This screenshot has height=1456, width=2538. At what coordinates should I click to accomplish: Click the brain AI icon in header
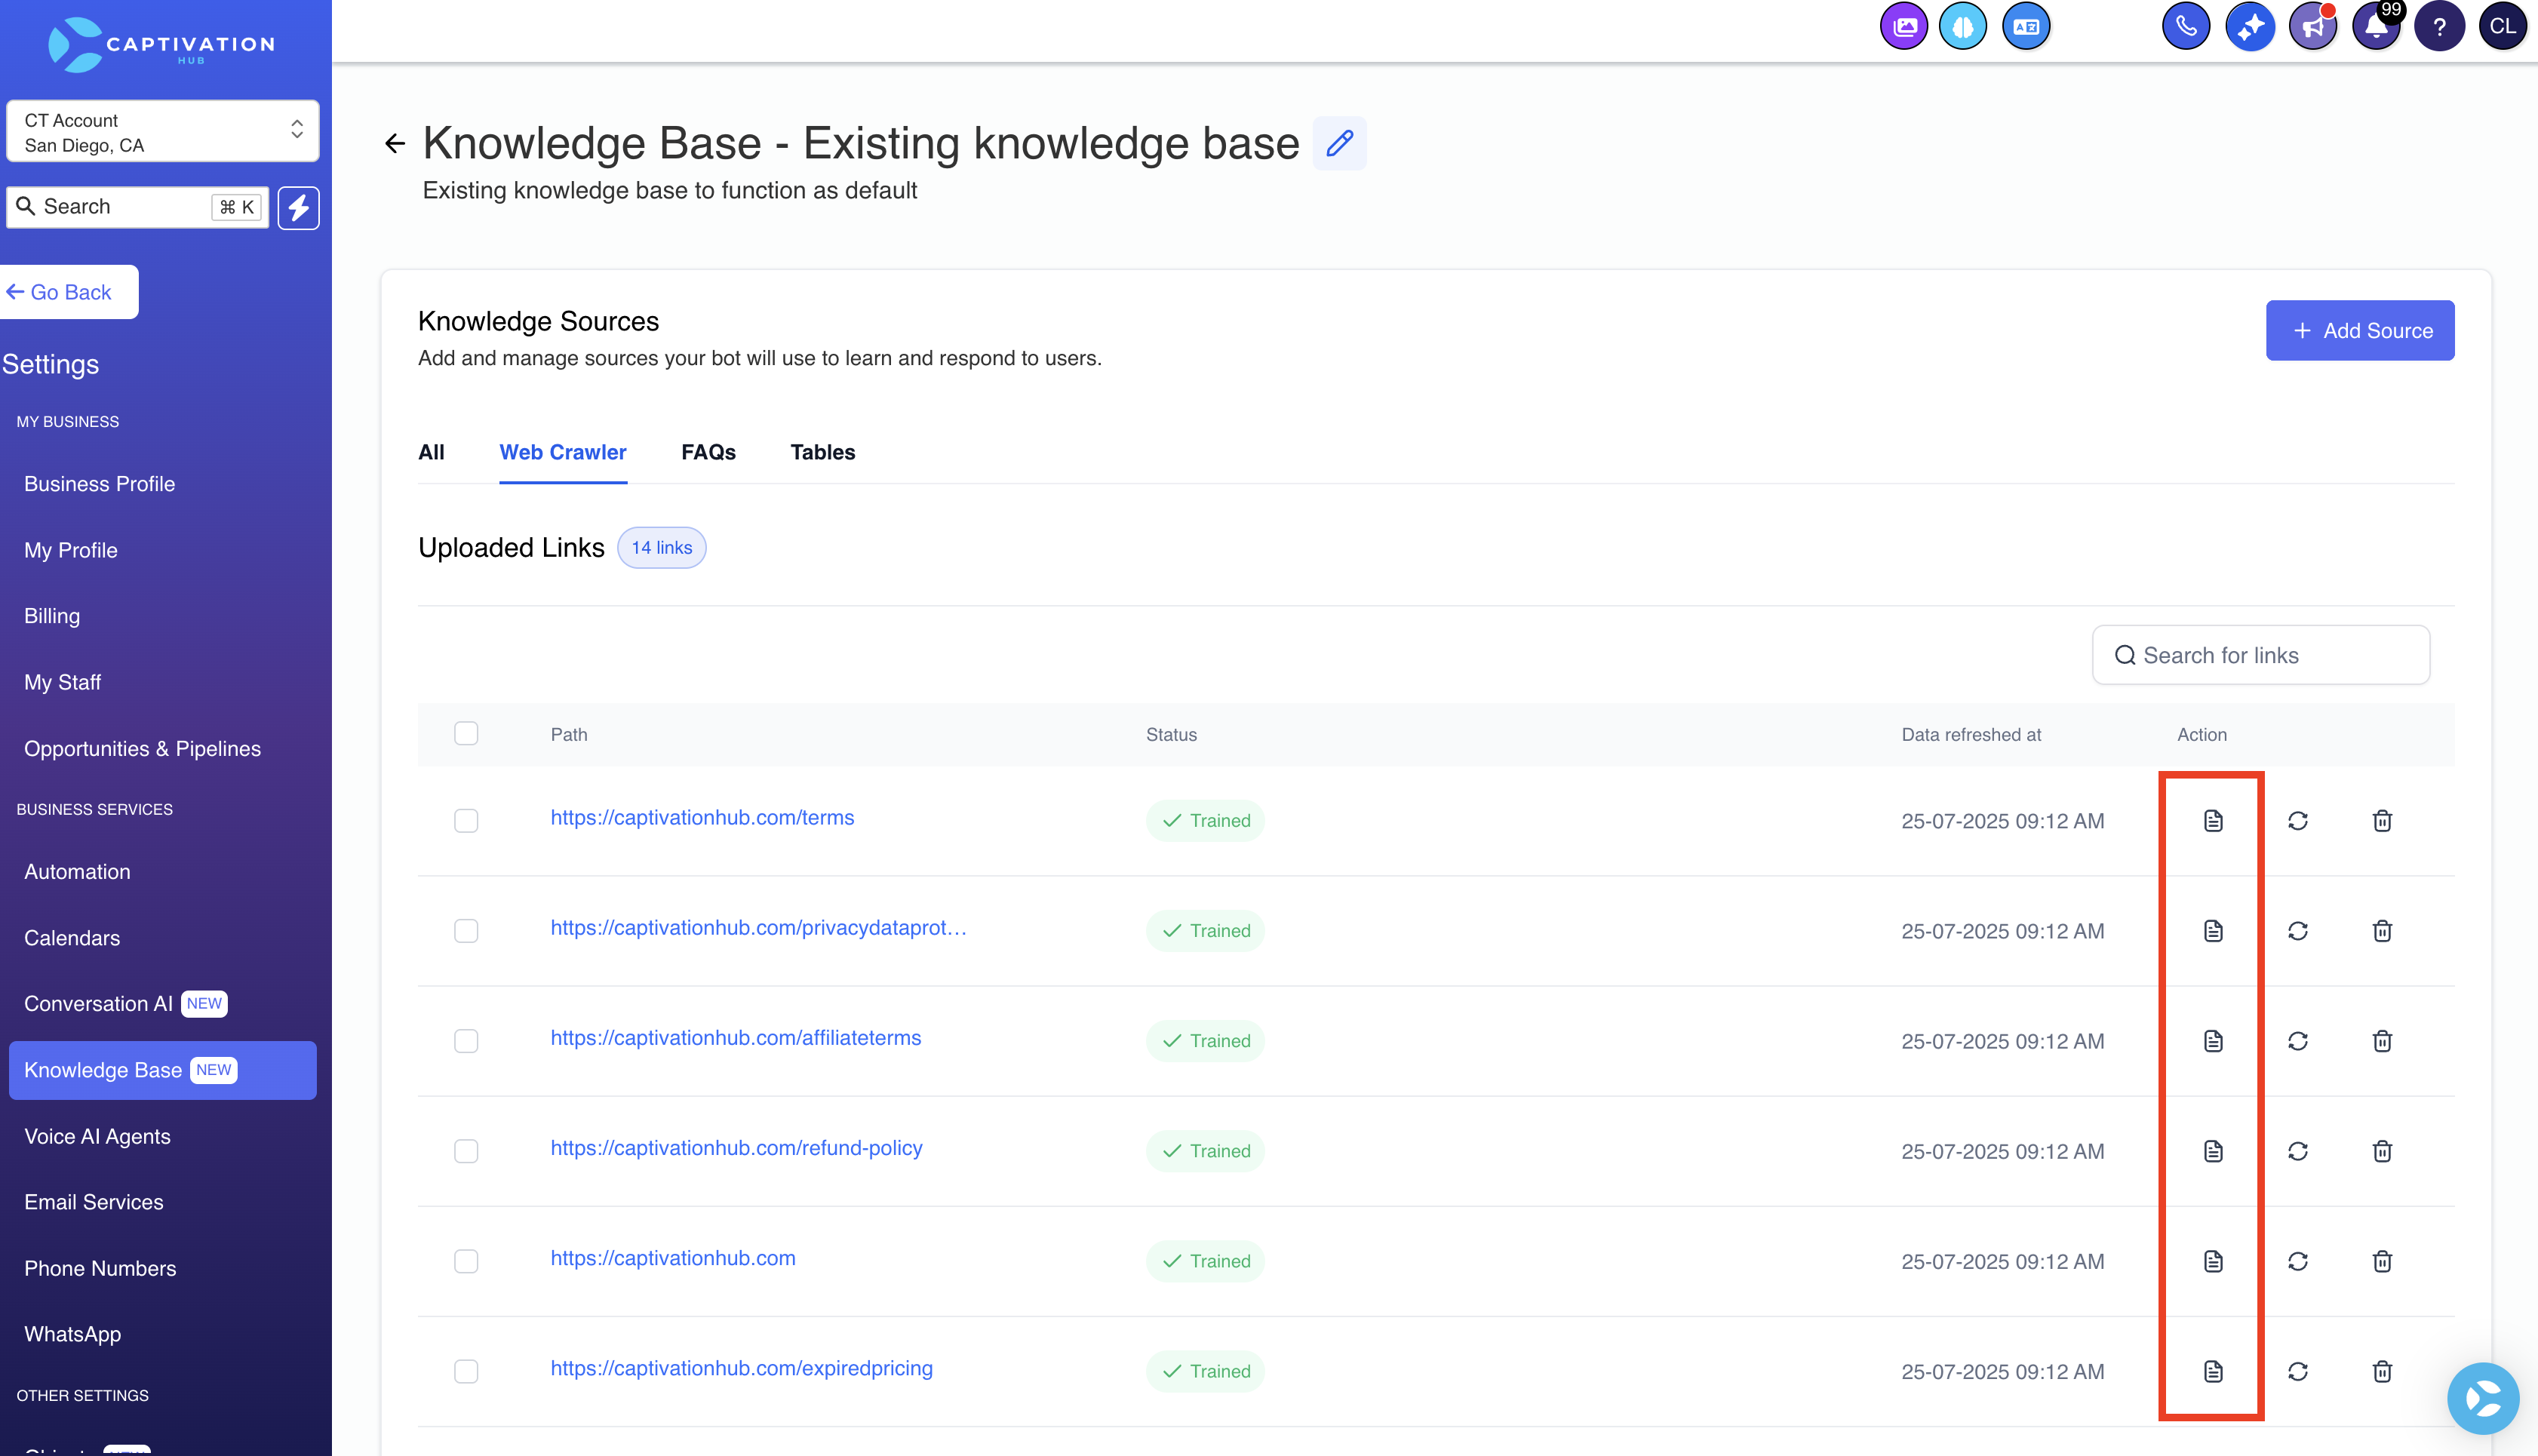pyautogui.click(x=1963, y=27)
